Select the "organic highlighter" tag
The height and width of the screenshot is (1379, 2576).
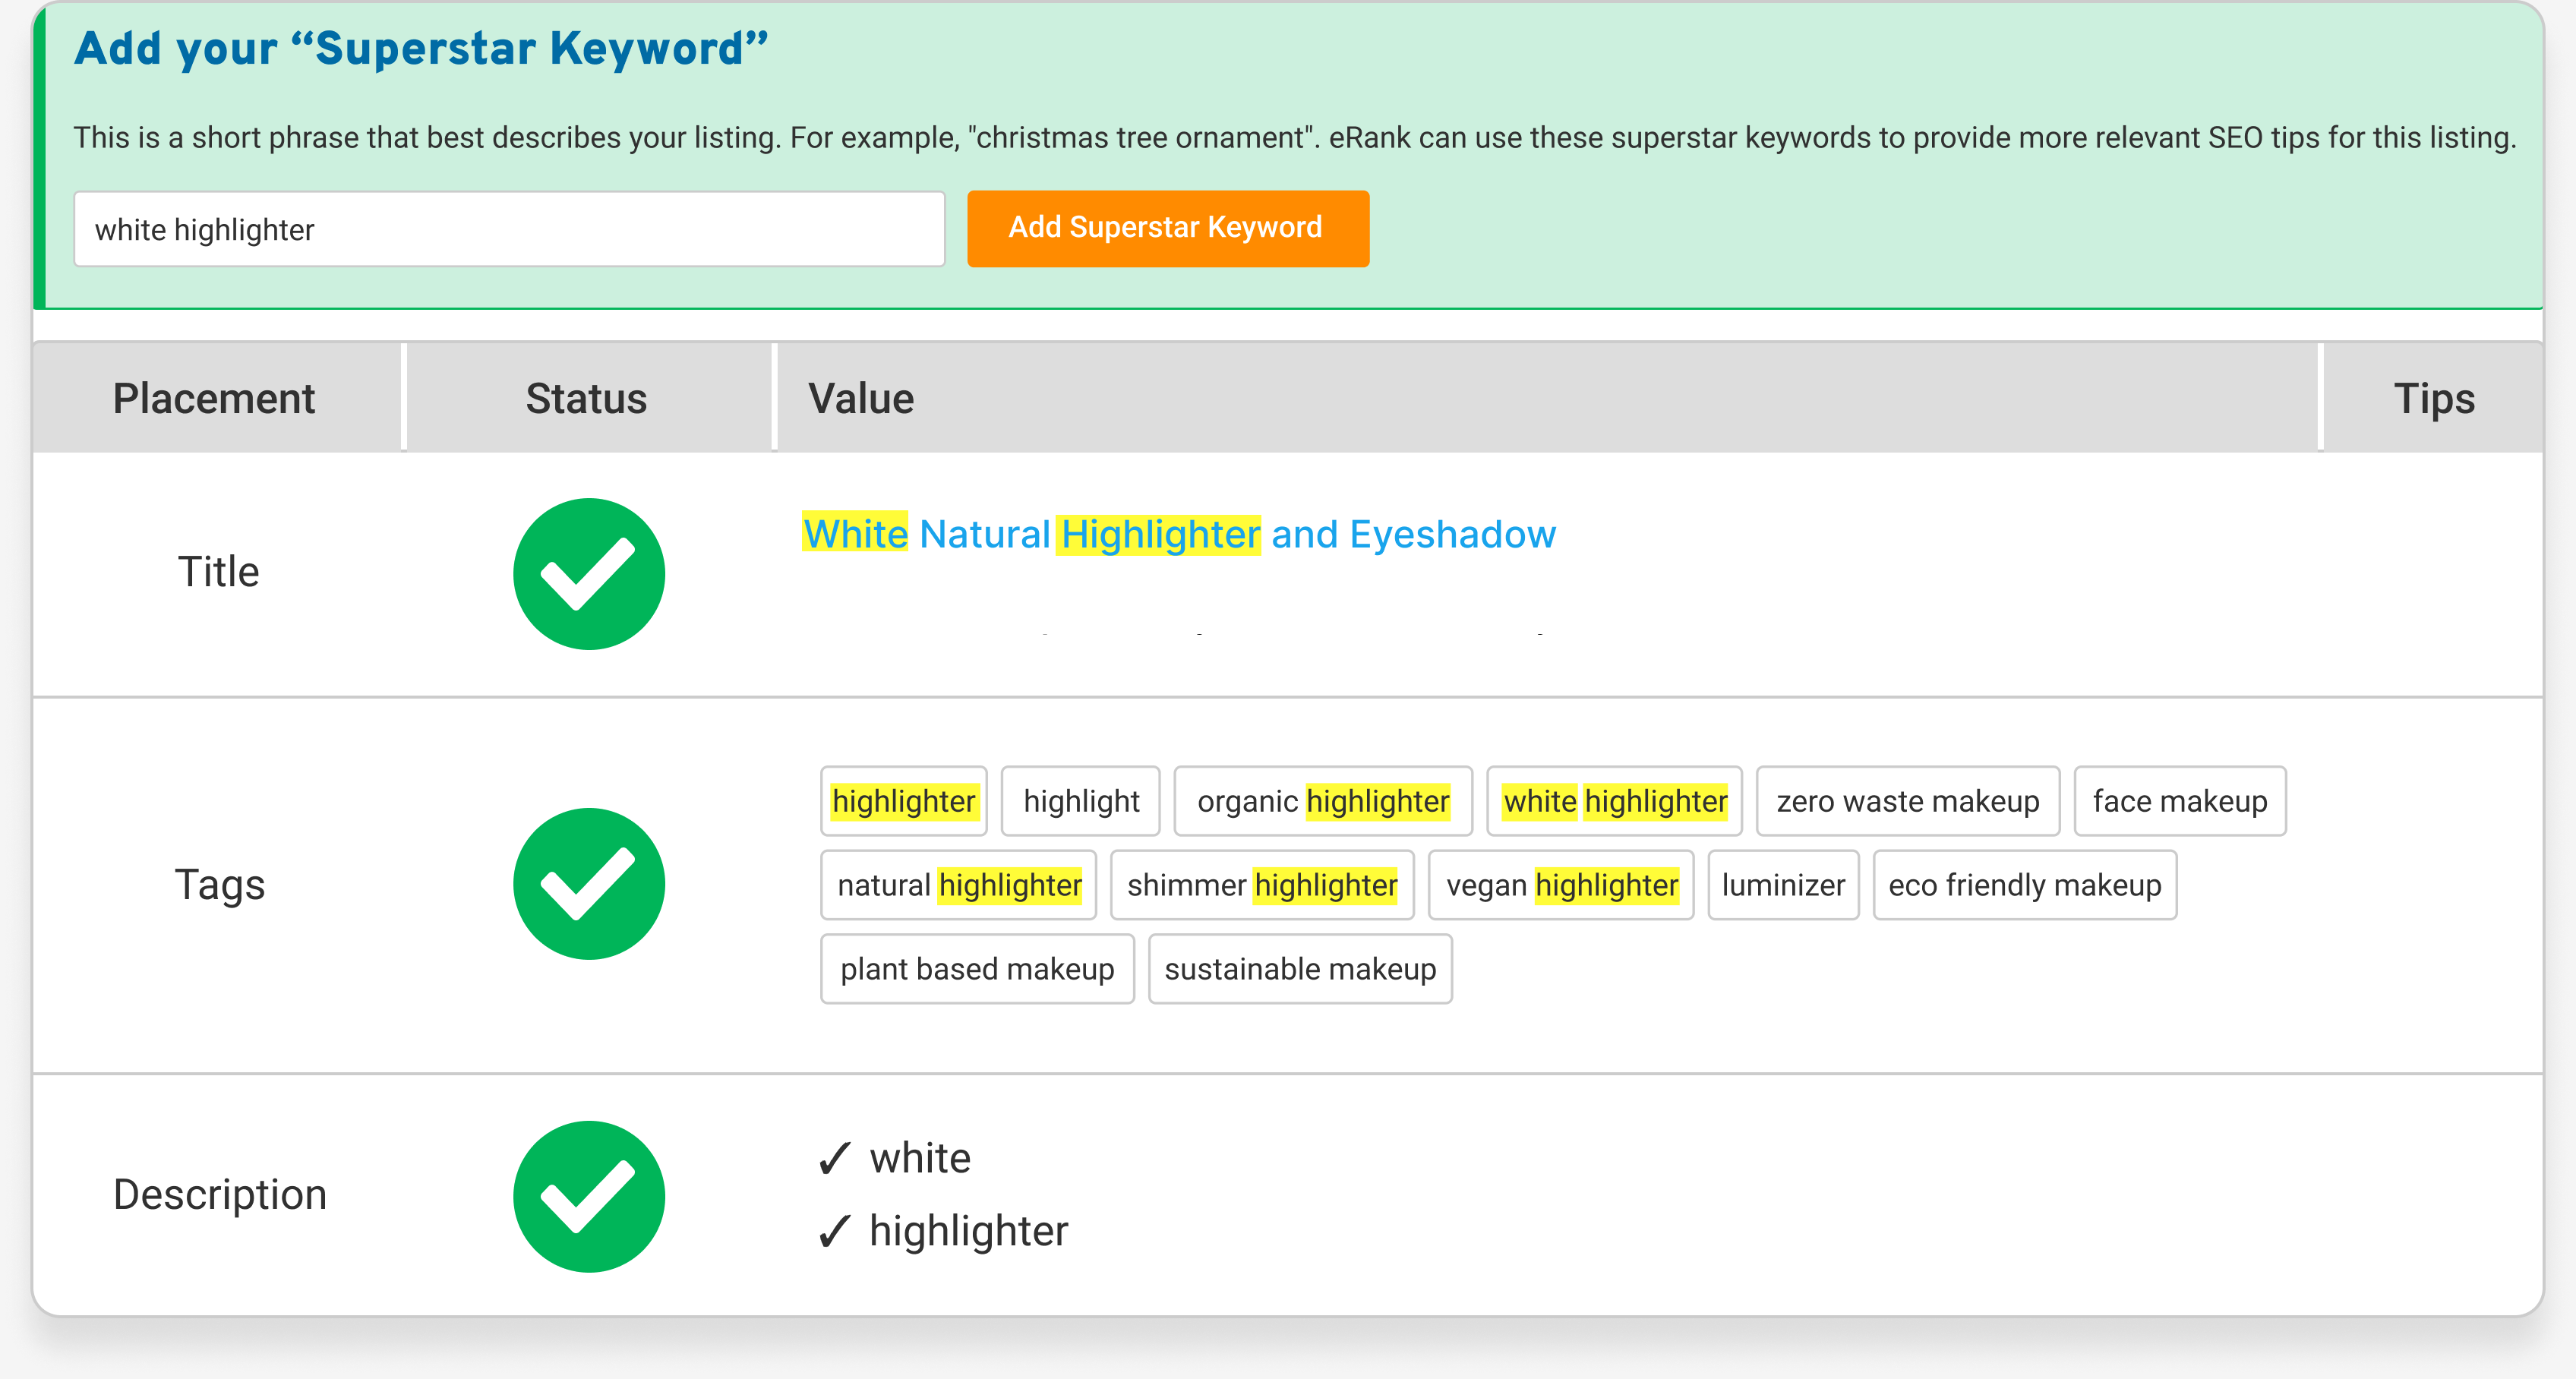[1323, 801]
